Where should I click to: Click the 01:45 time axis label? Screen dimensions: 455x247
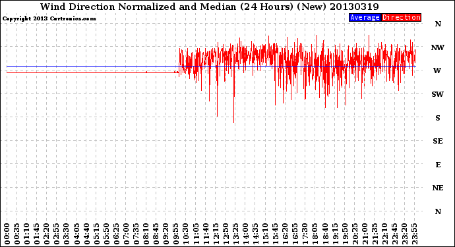pos(37,234)
